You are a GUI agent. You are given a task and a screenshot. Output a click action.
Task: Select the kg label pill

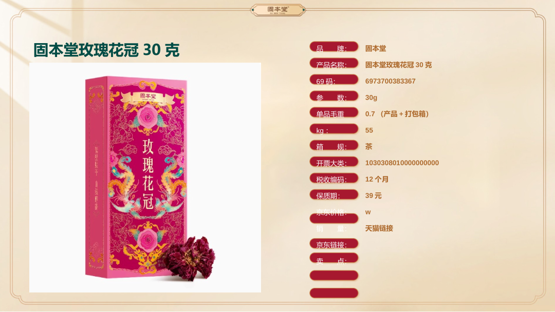point(334,129)
